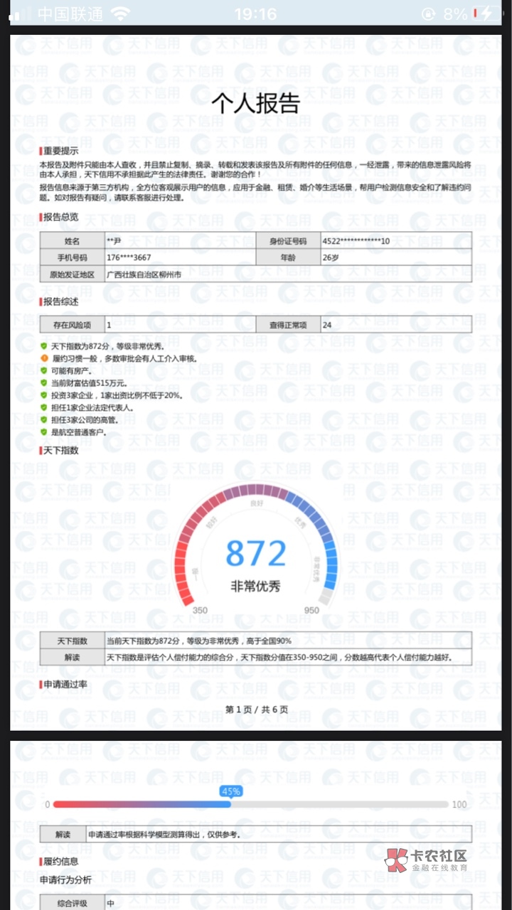Select the 报告总览 section header

[x=60, y=217]
